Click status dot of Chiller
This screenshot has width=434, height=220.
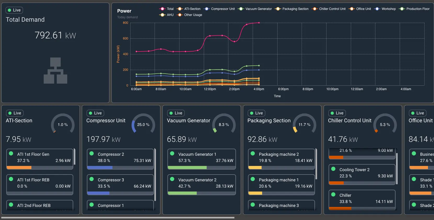click(333, 195)
